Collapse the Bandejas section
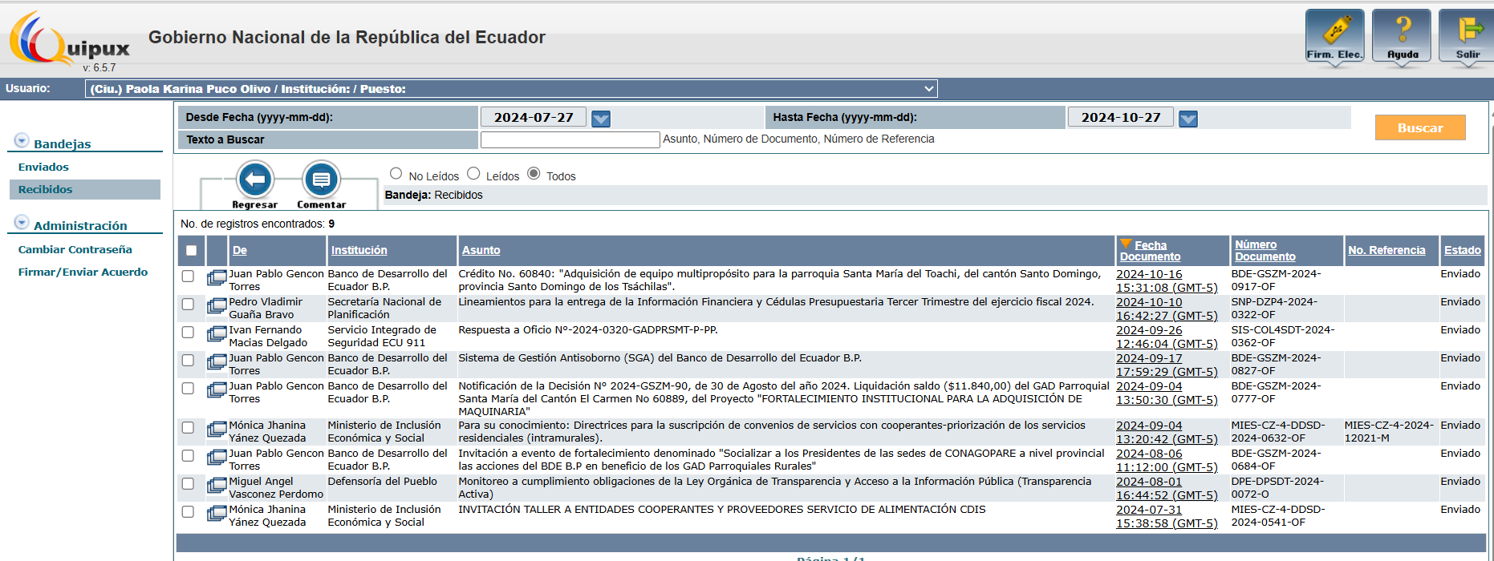This screenshot has height=561, width=1494. (x=22, y=141)
